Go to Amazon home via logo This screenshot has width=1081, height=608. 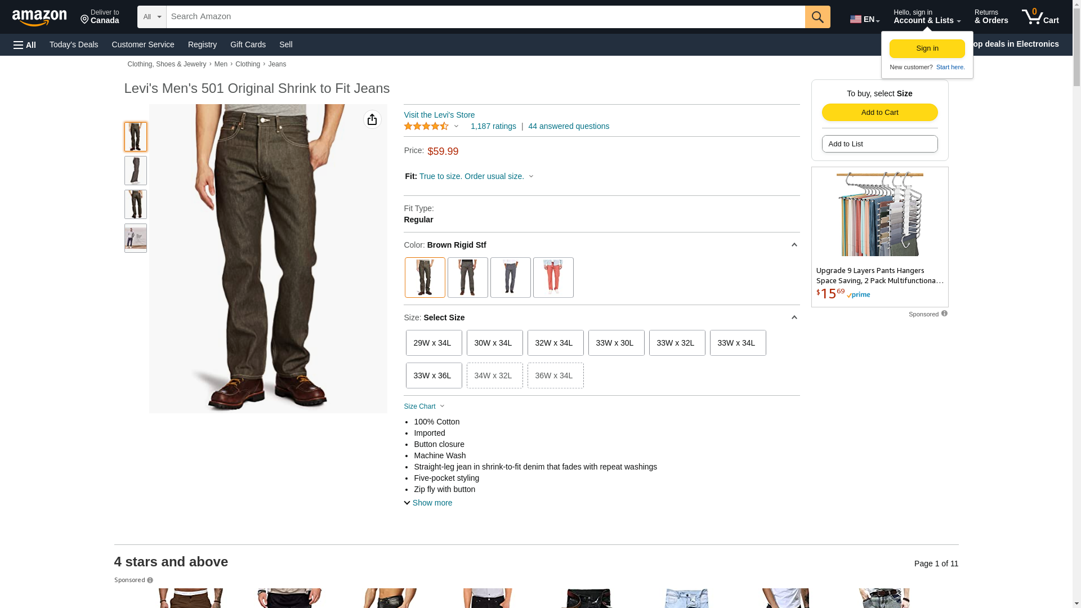point(39,17)
